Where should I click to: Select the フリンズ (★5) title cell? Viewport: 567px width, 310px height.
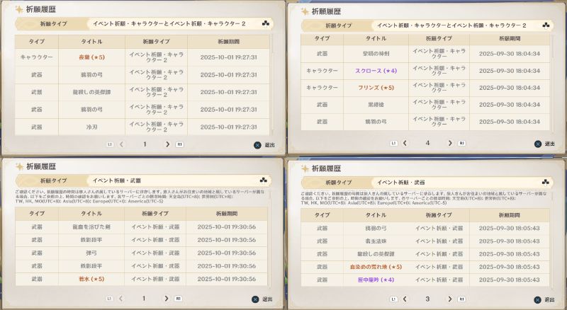[x=376, y=88]
